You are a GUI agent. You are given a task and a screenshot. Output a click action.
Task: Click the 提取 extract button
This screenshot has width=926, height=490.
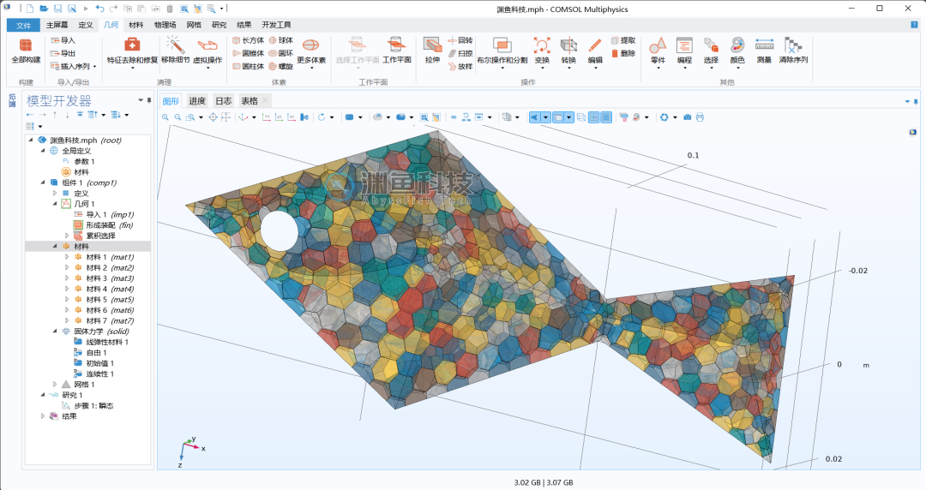click(623, 40)
